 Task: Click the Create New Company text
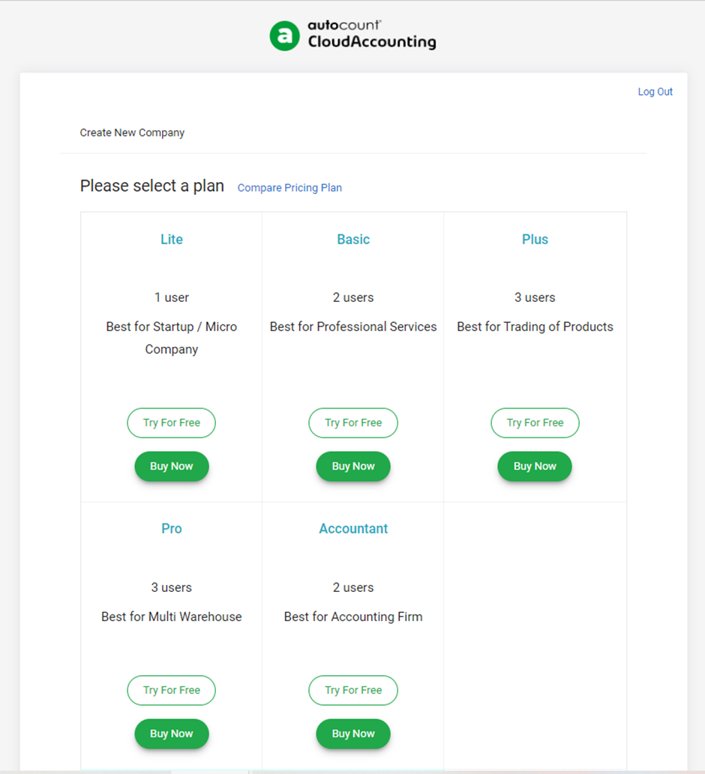point(132,133)
